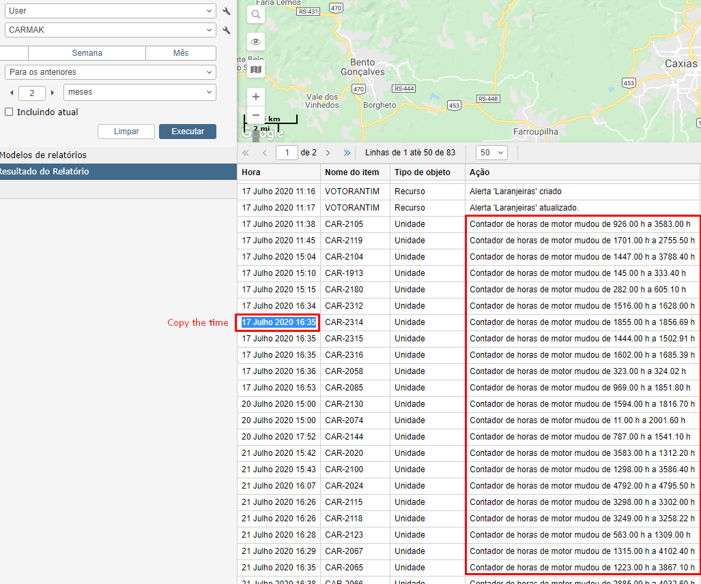Jump to last results page
The image size is (701, 584).
coord(347,153)
